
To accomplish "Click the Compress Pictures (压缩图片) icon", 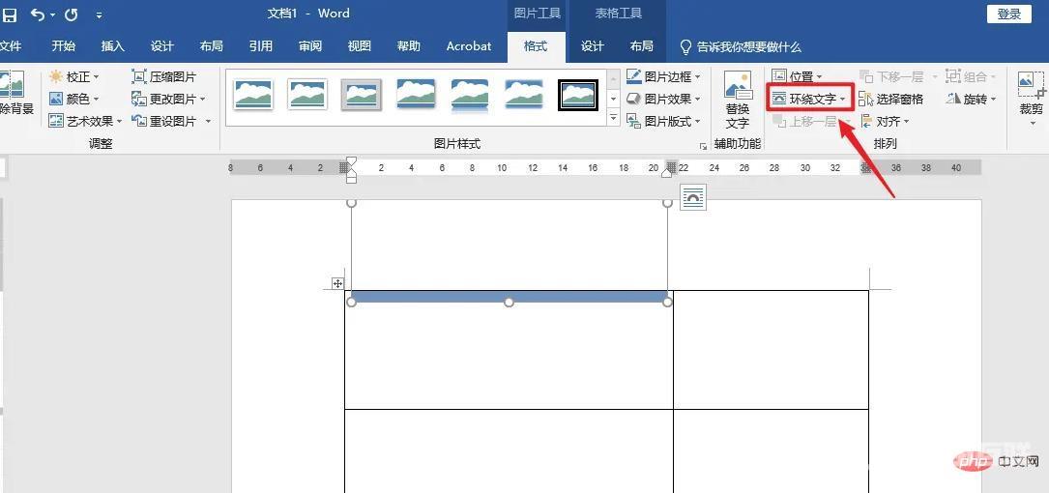I will 139,76.
